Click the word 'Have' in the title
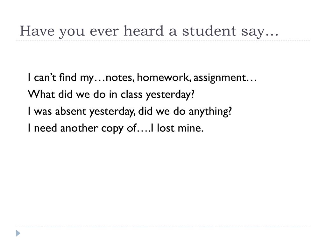 coord(37,31)
